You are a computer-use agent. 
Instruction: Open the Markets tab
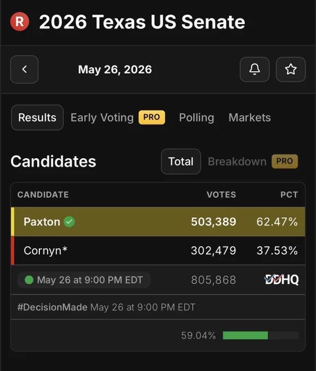(249, 118)
